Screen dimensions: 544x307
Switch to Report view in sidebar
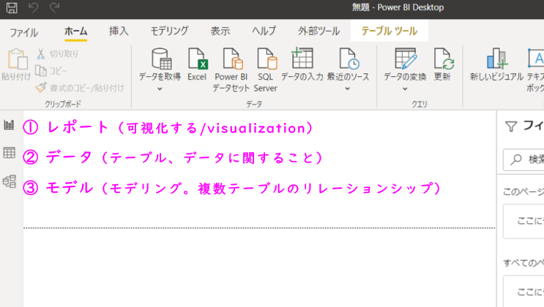[10, 124]
